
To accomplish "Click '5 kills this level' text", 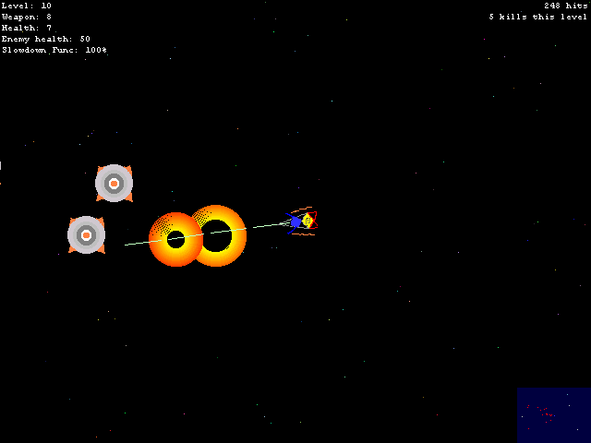I will coord(538,17).
